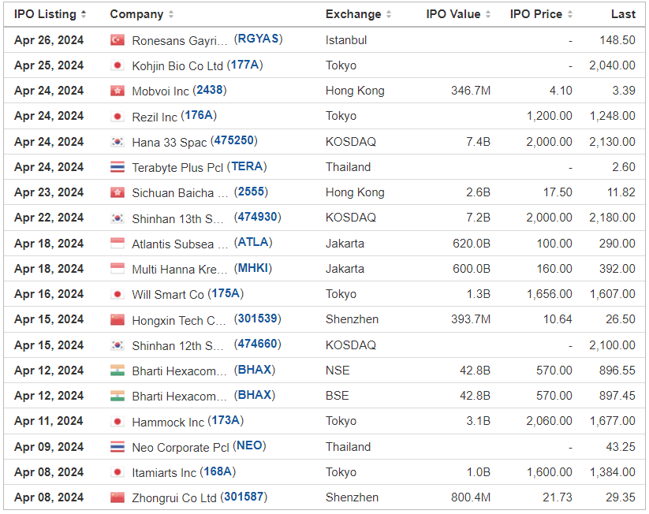Click the 1,656.00 IPO price cell
The width and height of the screenshot is (649, 514).
(550, 294)
